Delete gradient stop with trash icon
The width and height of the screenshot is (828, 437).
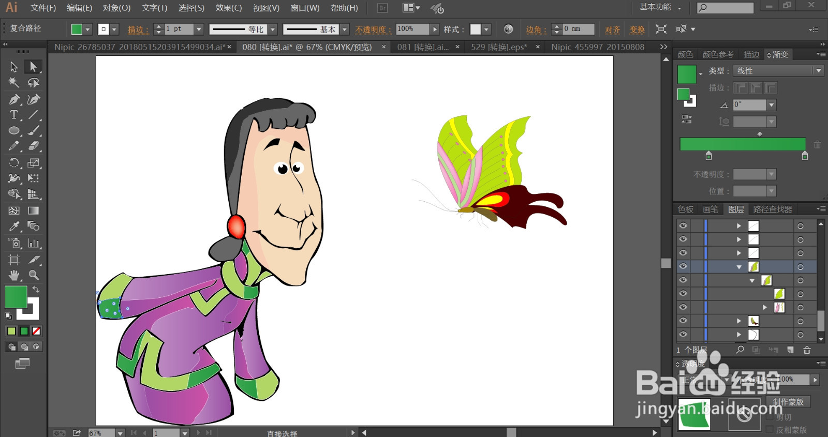click(817, 145)
